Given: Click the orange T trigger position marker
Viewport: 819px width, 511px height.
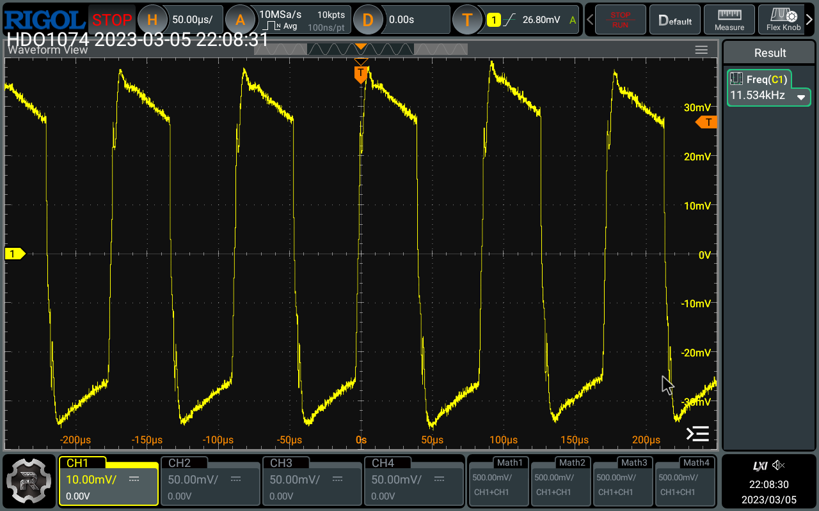Looking at the screenshot, I should pyautogui.click(x=361, y=73).
